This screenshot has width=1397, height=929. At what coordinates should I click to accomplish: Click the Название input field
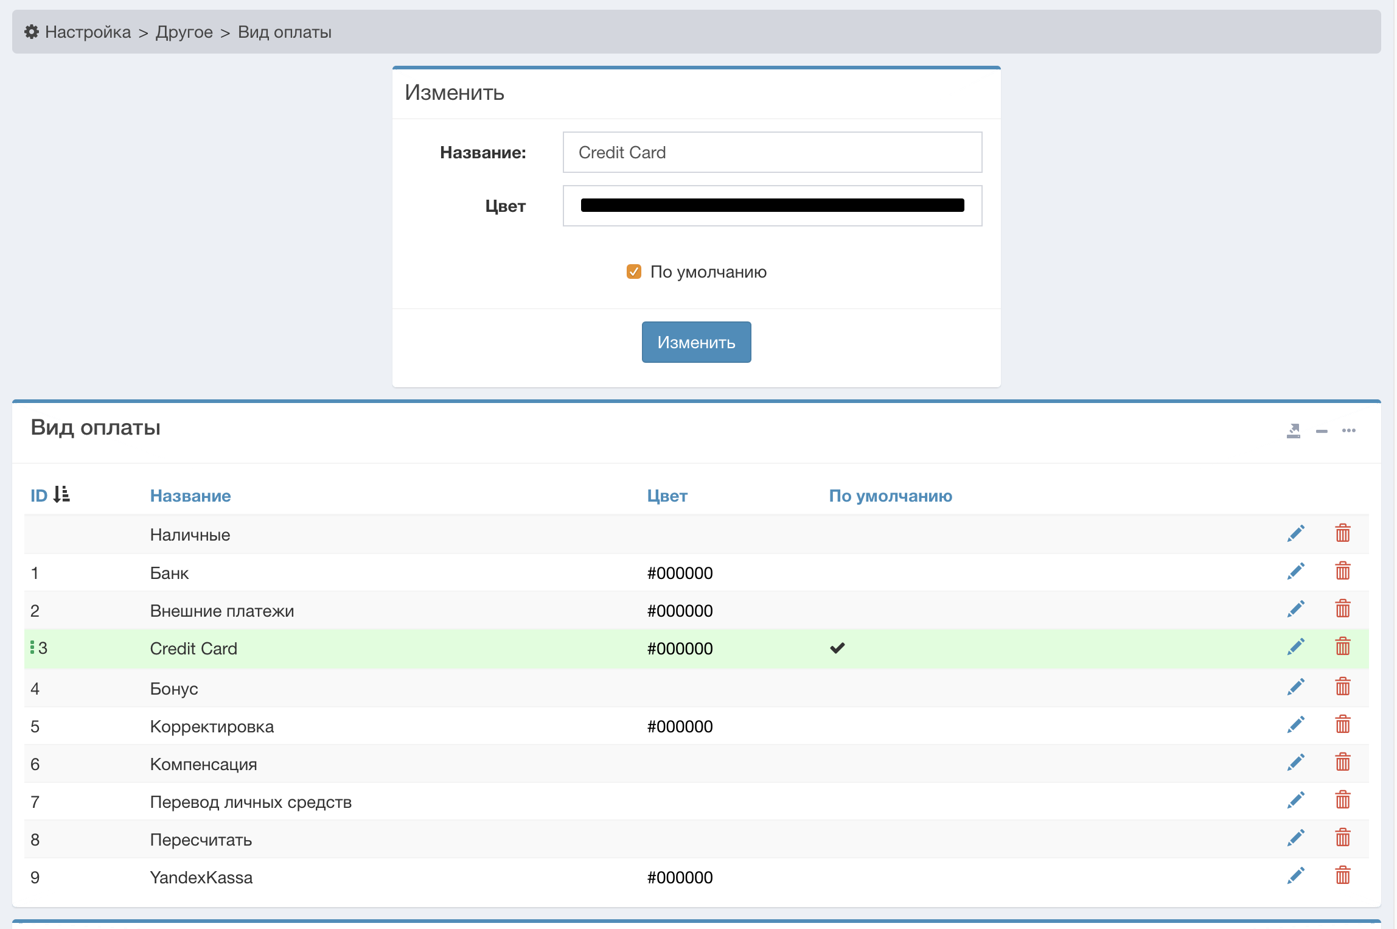[x=772, y=153]
